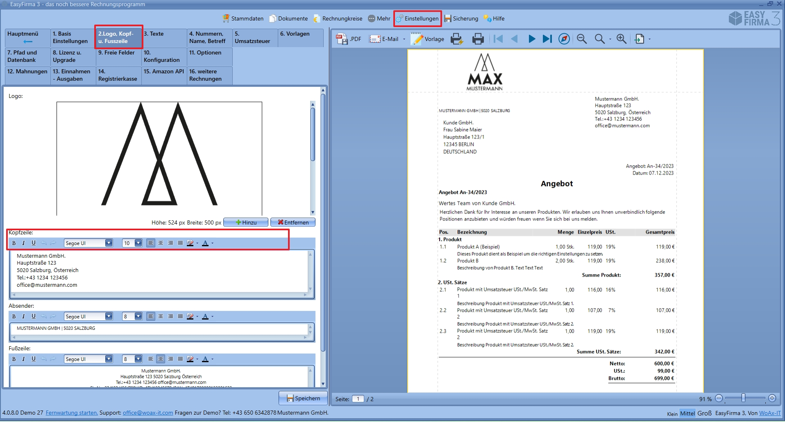This screenshot has height=422, width=785.
Task: Open the Fußzeile font size dropdown
Action: 138,359
